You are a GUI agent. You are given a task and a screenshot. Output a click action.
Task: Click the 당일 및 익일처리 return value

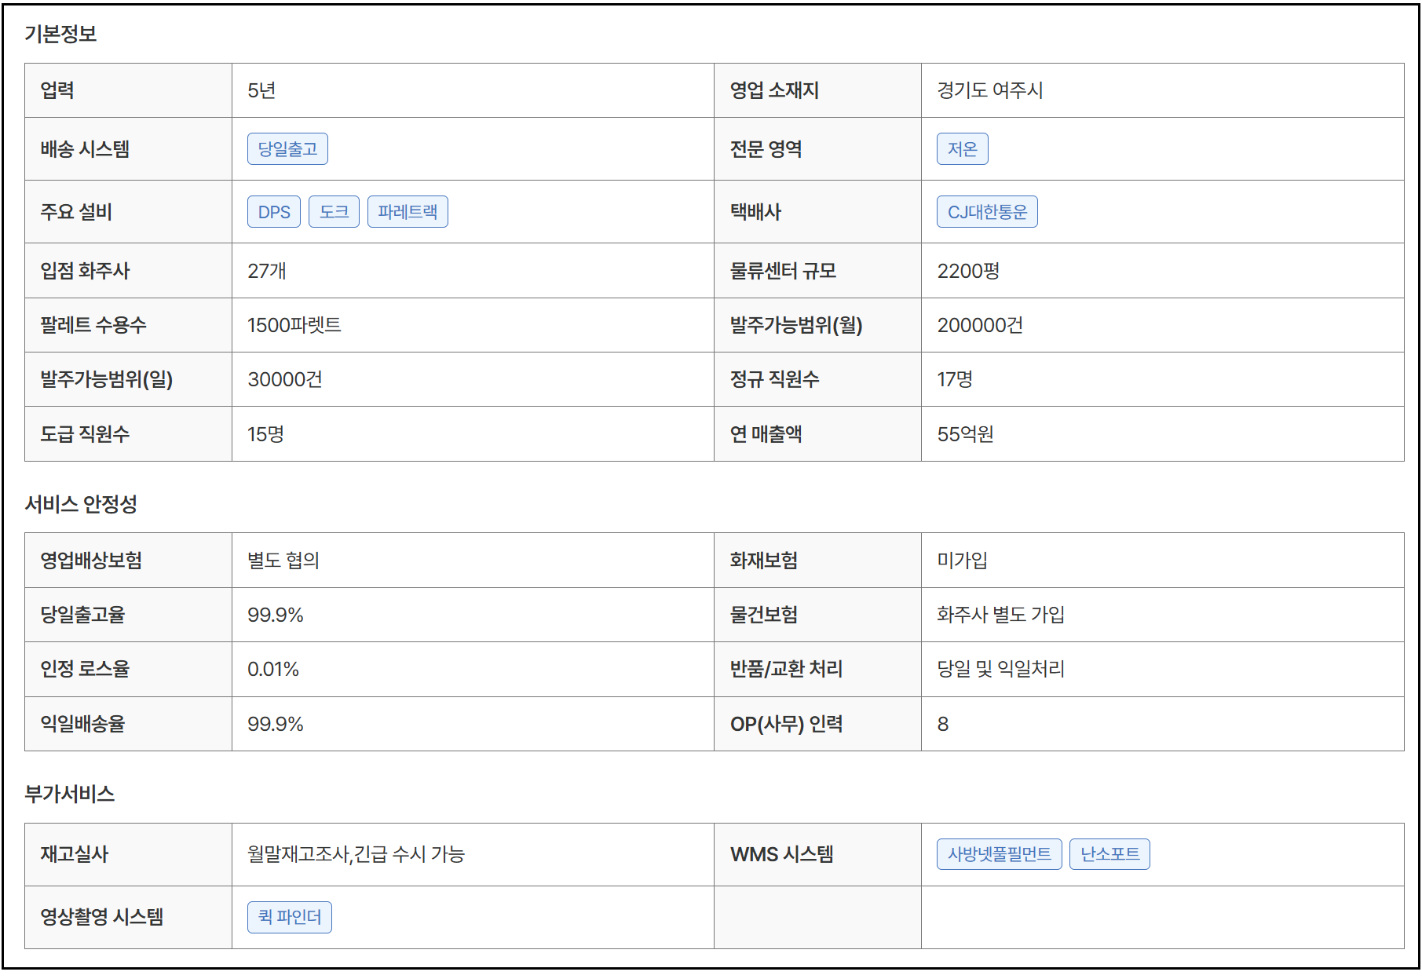point(1000,670)
